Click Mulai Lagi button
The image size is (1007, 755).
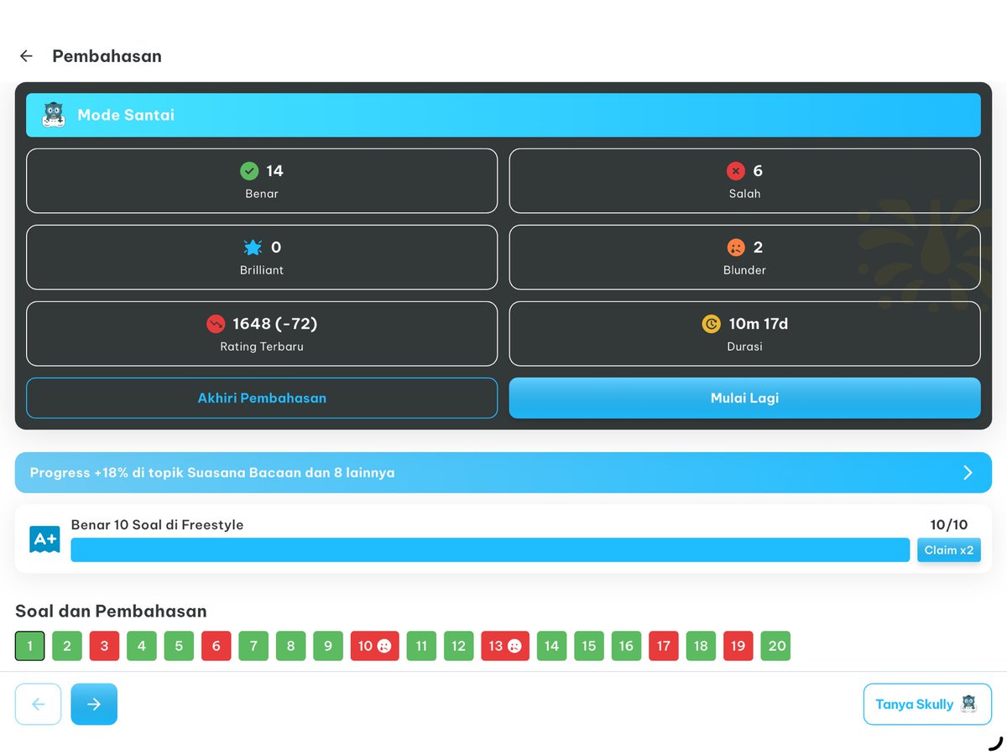tap(744, 398)
